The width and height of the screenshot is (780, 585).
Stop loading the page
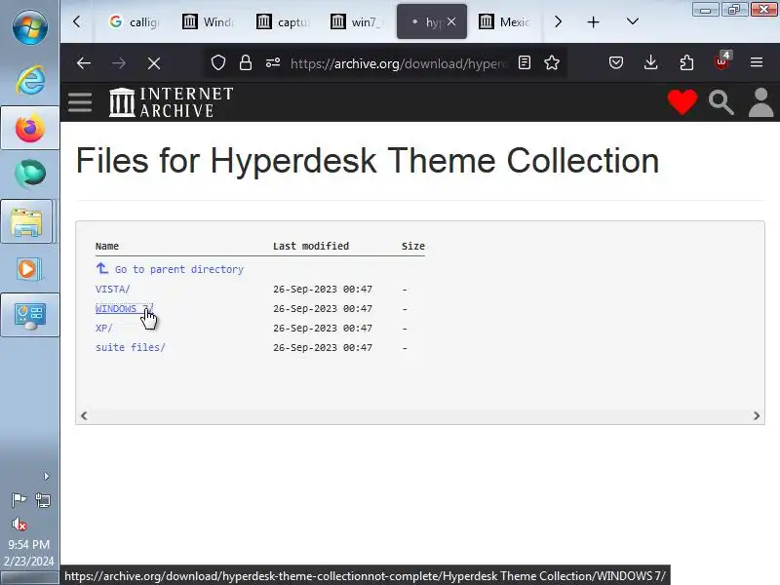click(x=154, y=63)
